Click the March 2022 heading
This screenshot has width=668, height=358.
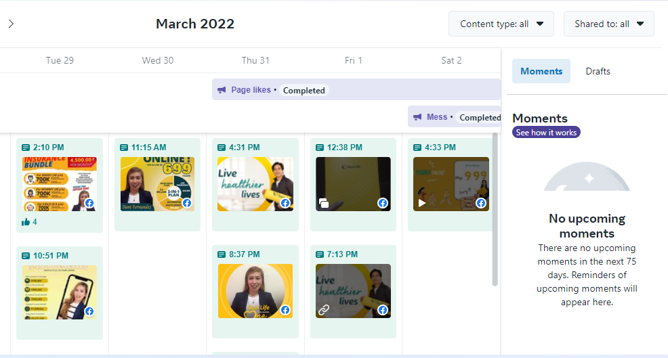(195, 24)
